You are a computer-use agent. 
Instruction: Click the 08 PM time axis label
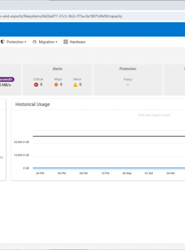coord(84,173)
